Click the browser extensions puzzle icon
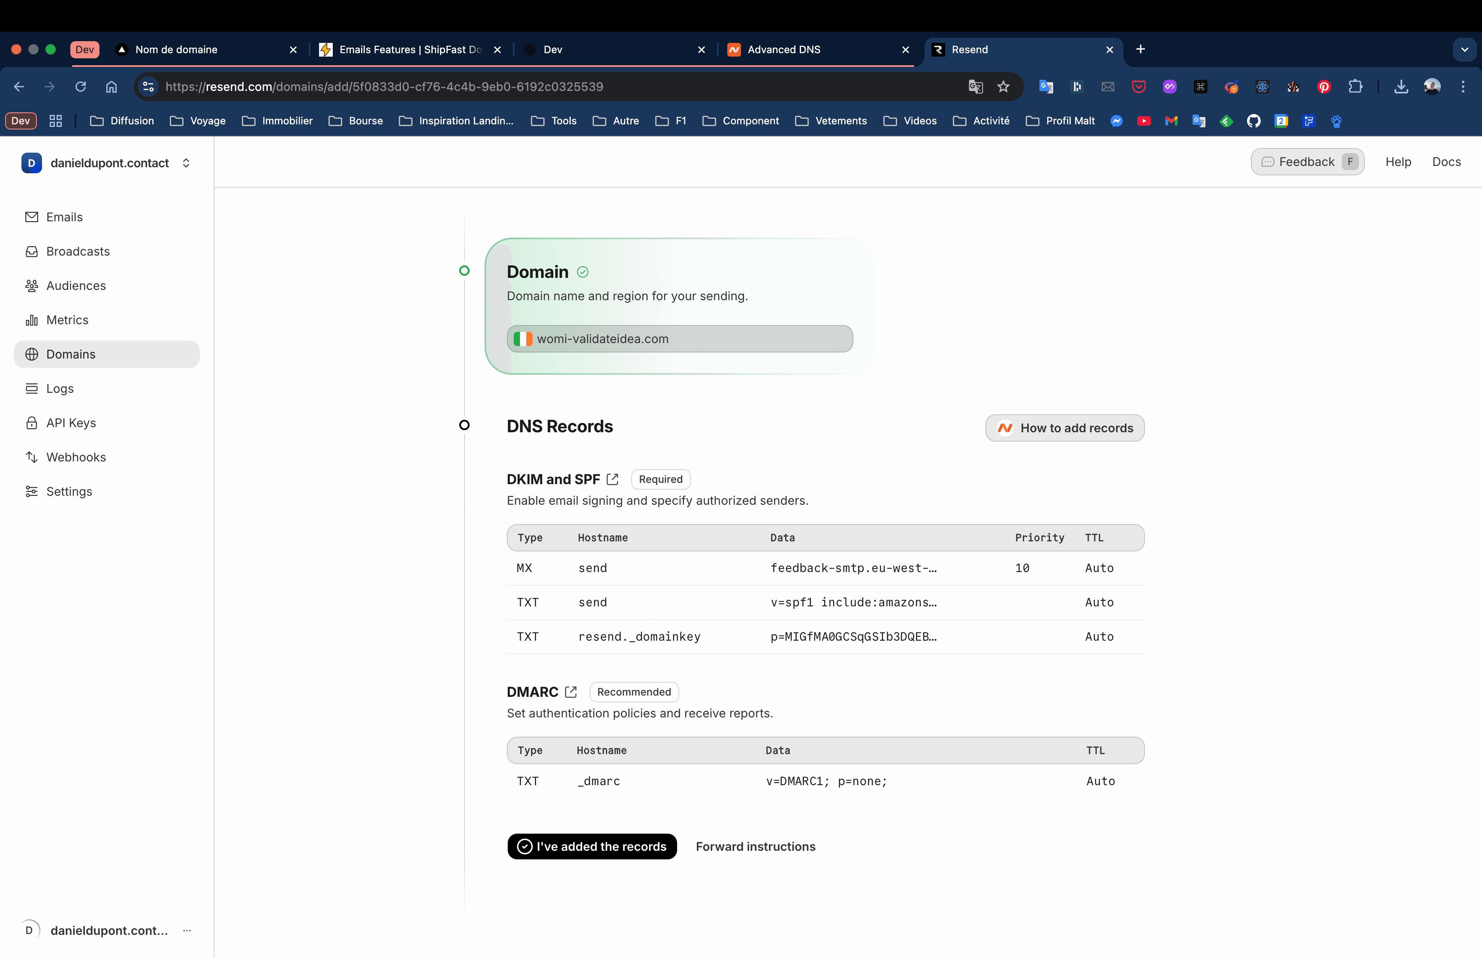Viewport: 1482px width, 958px height. [1355, 87]
